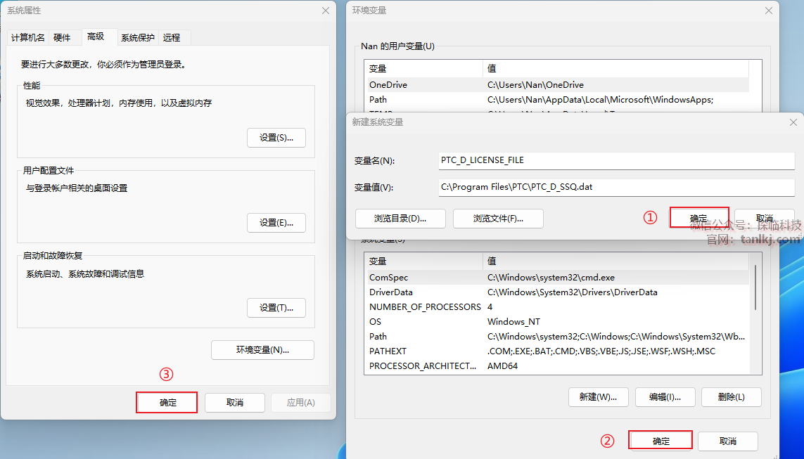
Task: Close the 系统属性 window
Action: click(x=326, y=11)
